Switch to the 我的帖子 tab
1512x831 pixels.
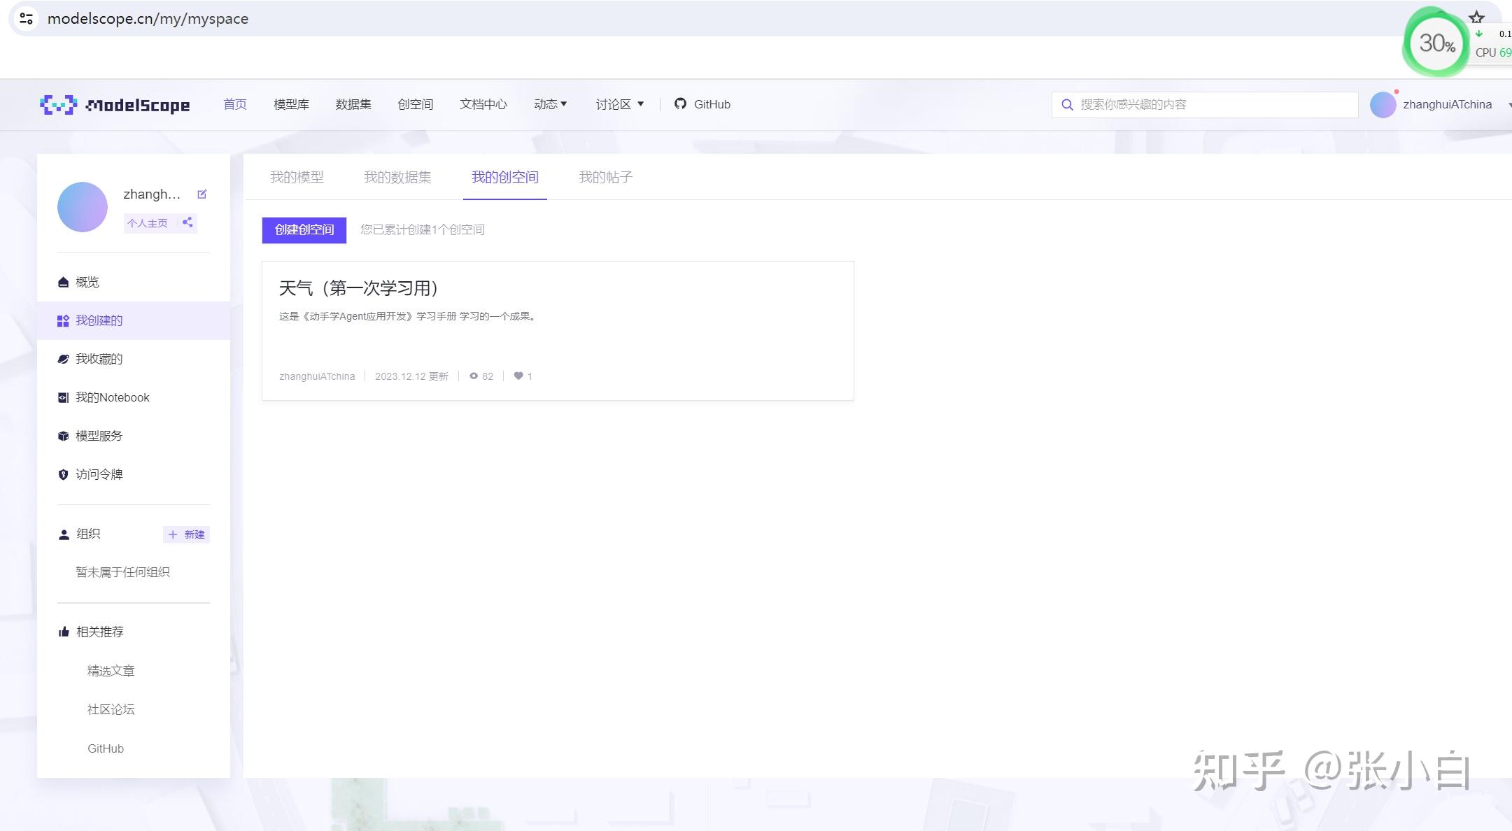click(x=605, y=177)
